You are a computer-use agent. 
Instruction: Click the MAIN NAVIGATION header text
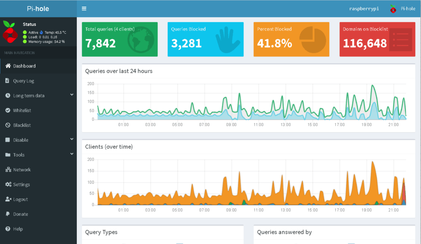[x=19, y=53]
